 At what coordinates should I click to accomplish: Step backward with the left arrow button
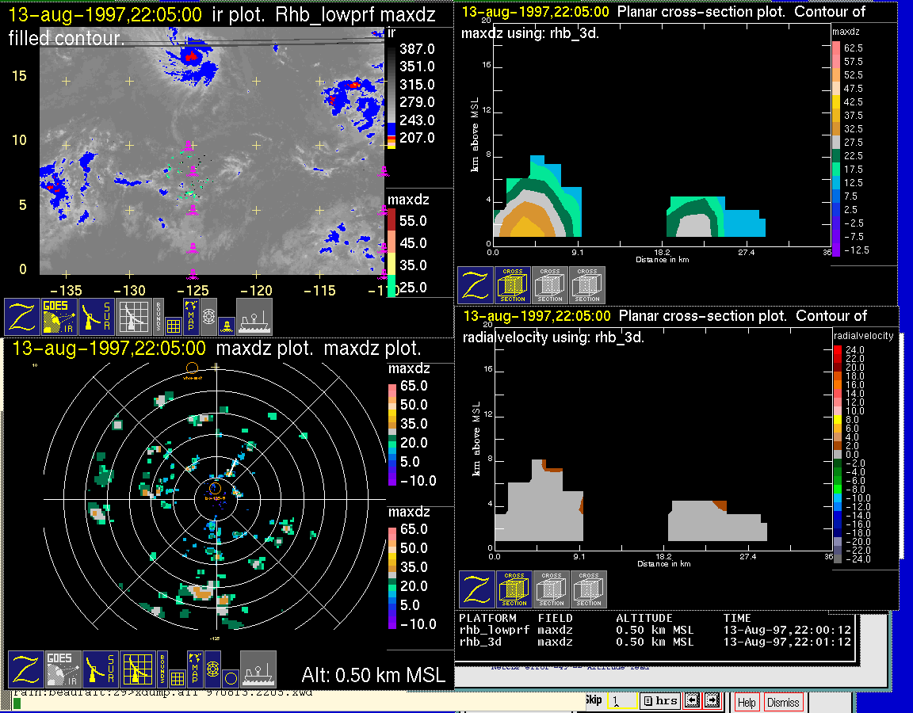pyautogui.click(x=691, y=701)
